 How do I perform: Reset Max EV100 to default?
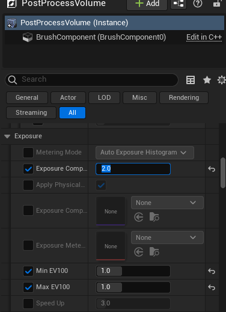pos(212,287)
